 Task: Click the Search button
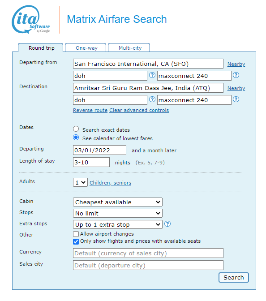pyautogui.click(x=234, y=277)
